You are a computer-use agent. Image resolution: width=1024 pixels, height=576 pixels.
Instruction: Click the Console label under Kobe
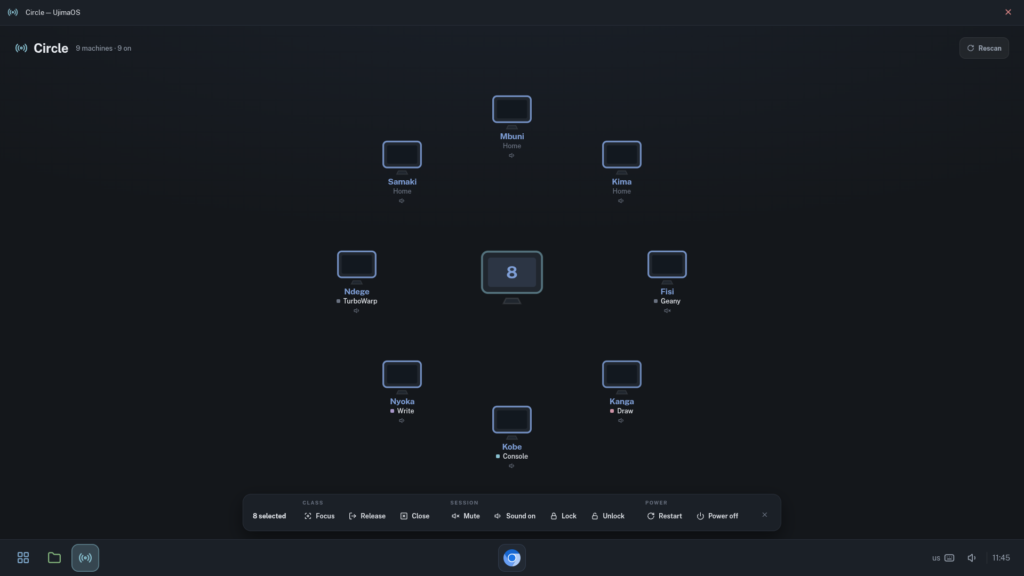(x=515, y=457)
